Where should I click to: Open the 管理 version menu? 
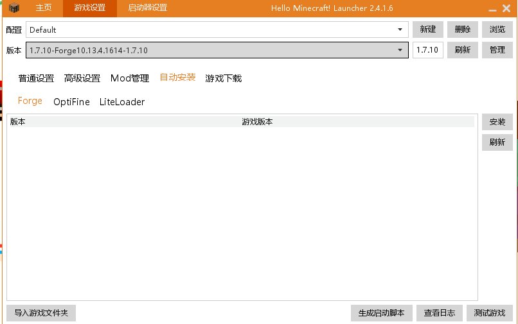point(497,50)
